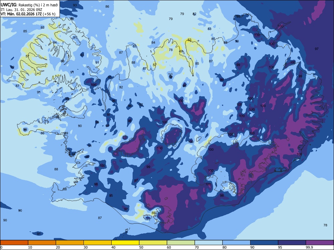The height and width of the screenshot is (250, 334).
Task: Click the 'VT: Mán. 02.02.2026 17Z (+56 h)' line
Action: 28,14
